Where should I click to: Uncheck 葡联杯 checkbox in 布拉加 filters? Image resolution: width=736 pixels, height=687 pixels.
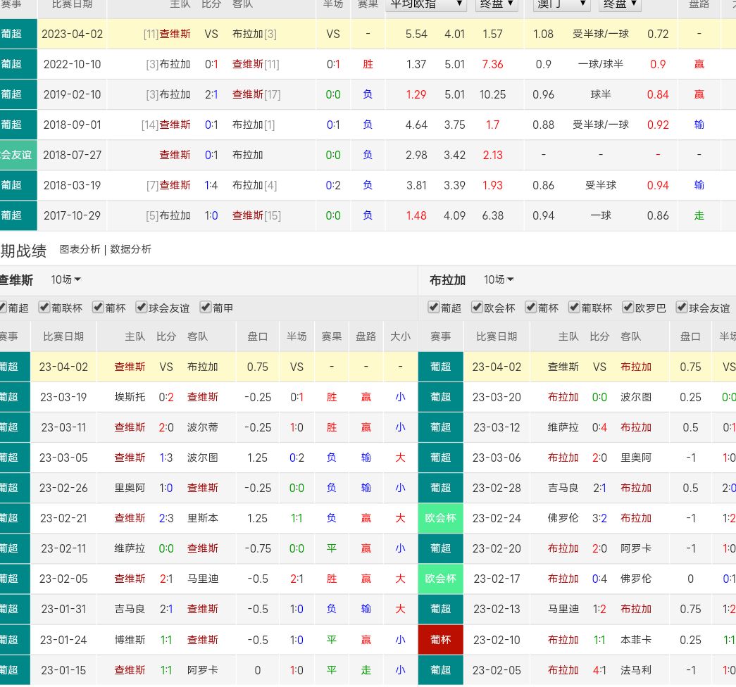575,308
